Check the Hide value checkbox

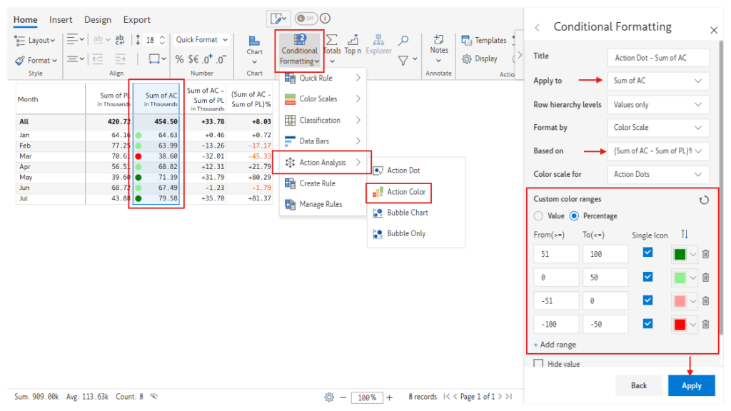click(x=538, y=363)
